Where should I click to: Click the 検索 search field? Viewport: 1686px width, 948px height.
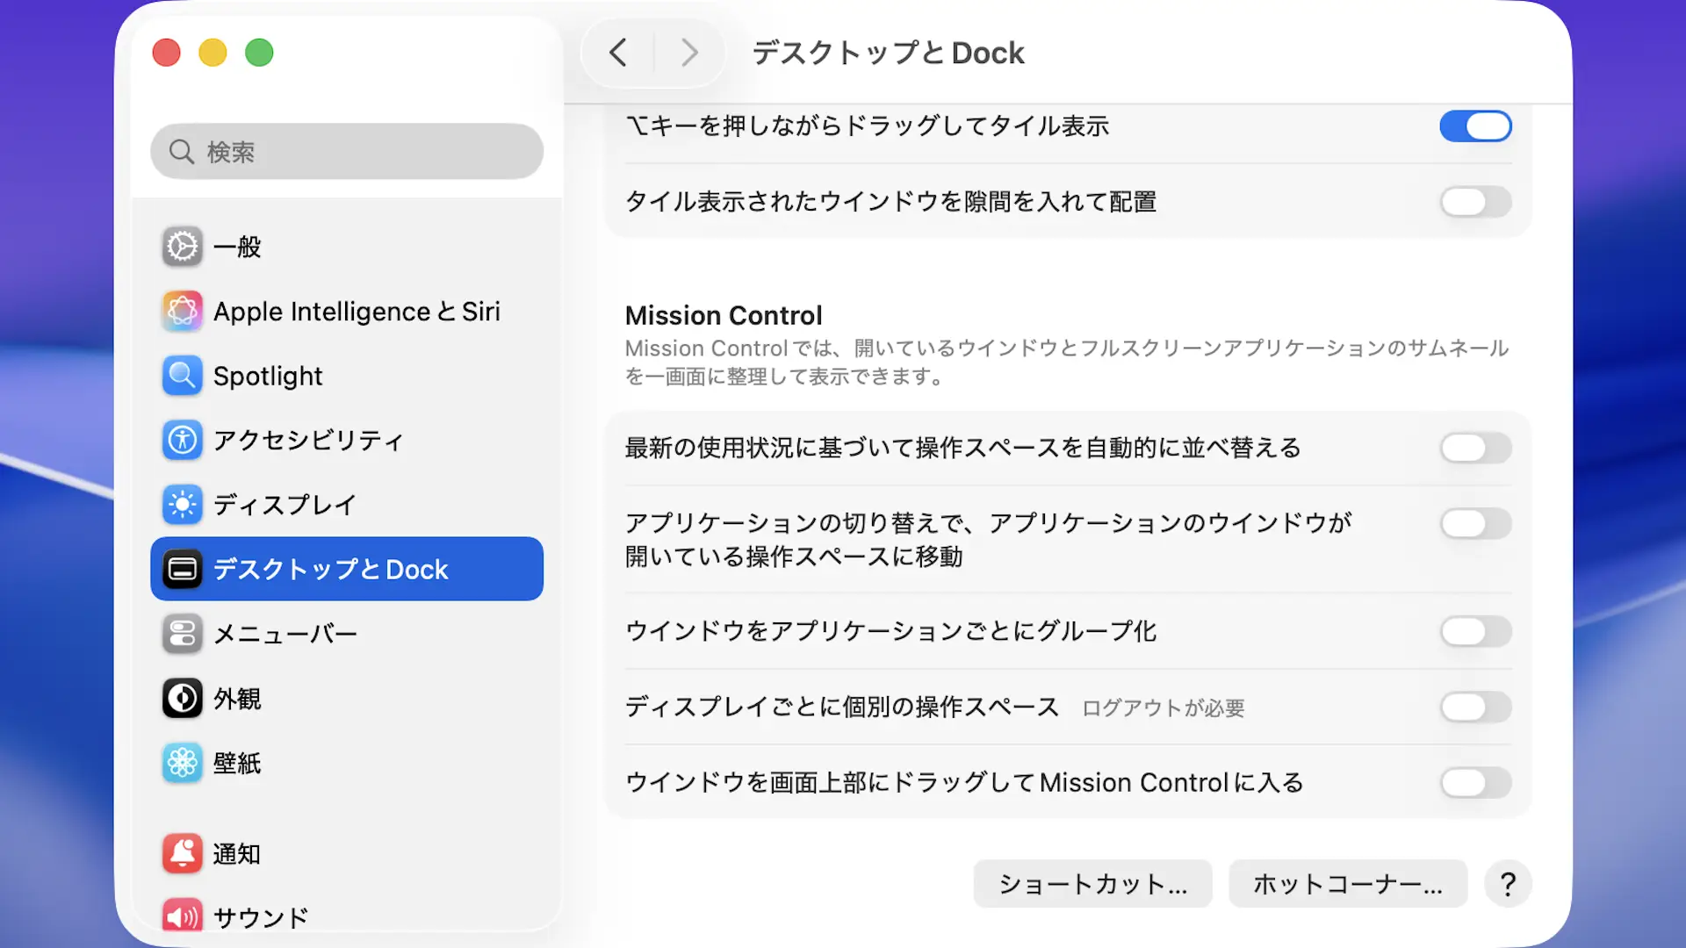347,152
